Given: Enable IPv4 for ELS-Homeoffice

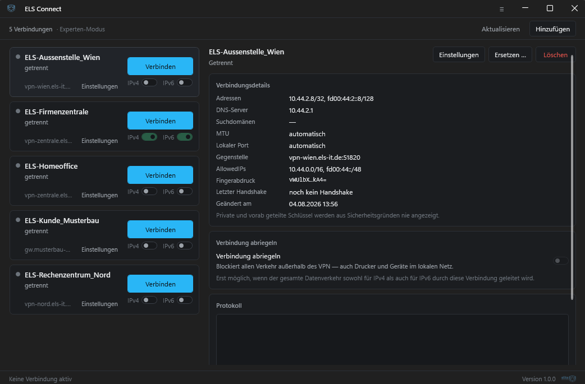Looking at the screenshot, I should pyautogui.click(x=149, y=192).
